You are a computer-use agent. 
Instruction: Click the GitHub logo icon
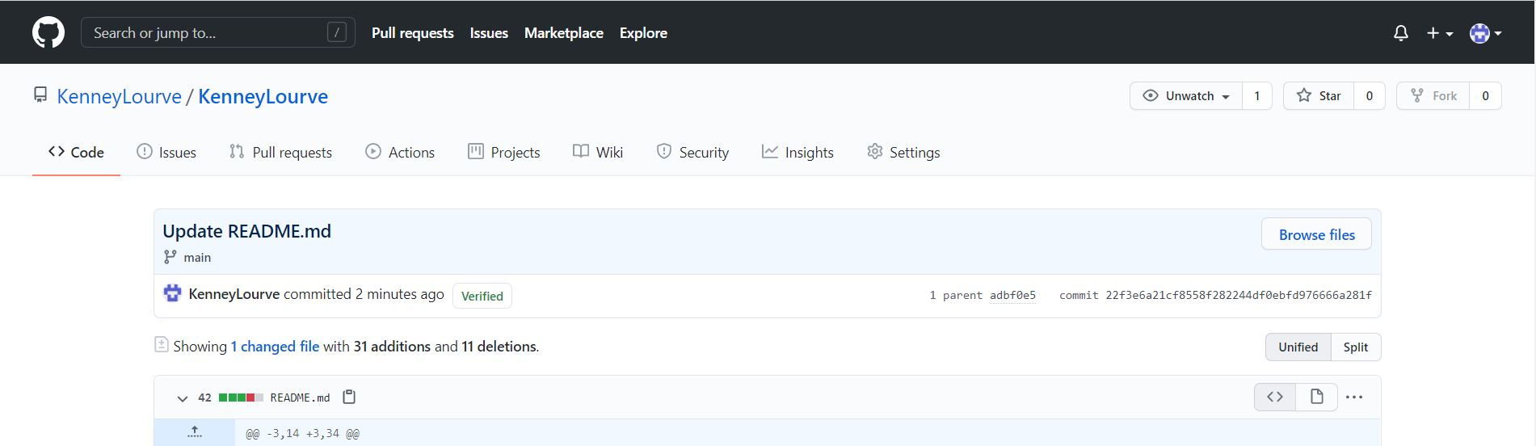(48, 33)
